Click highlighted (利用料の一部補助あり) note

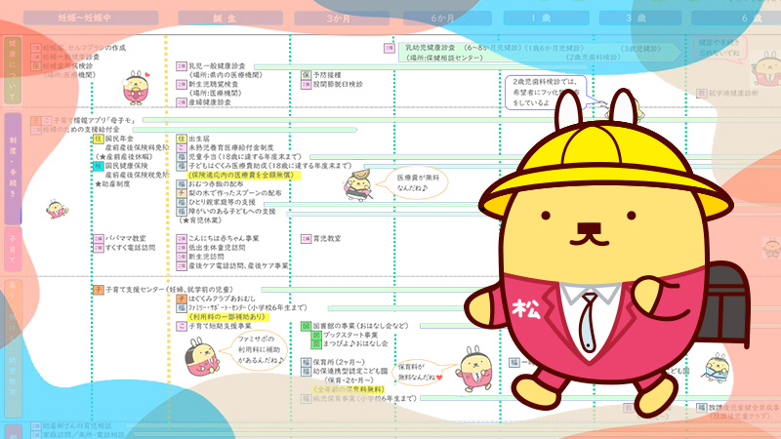tap(228, 316)
